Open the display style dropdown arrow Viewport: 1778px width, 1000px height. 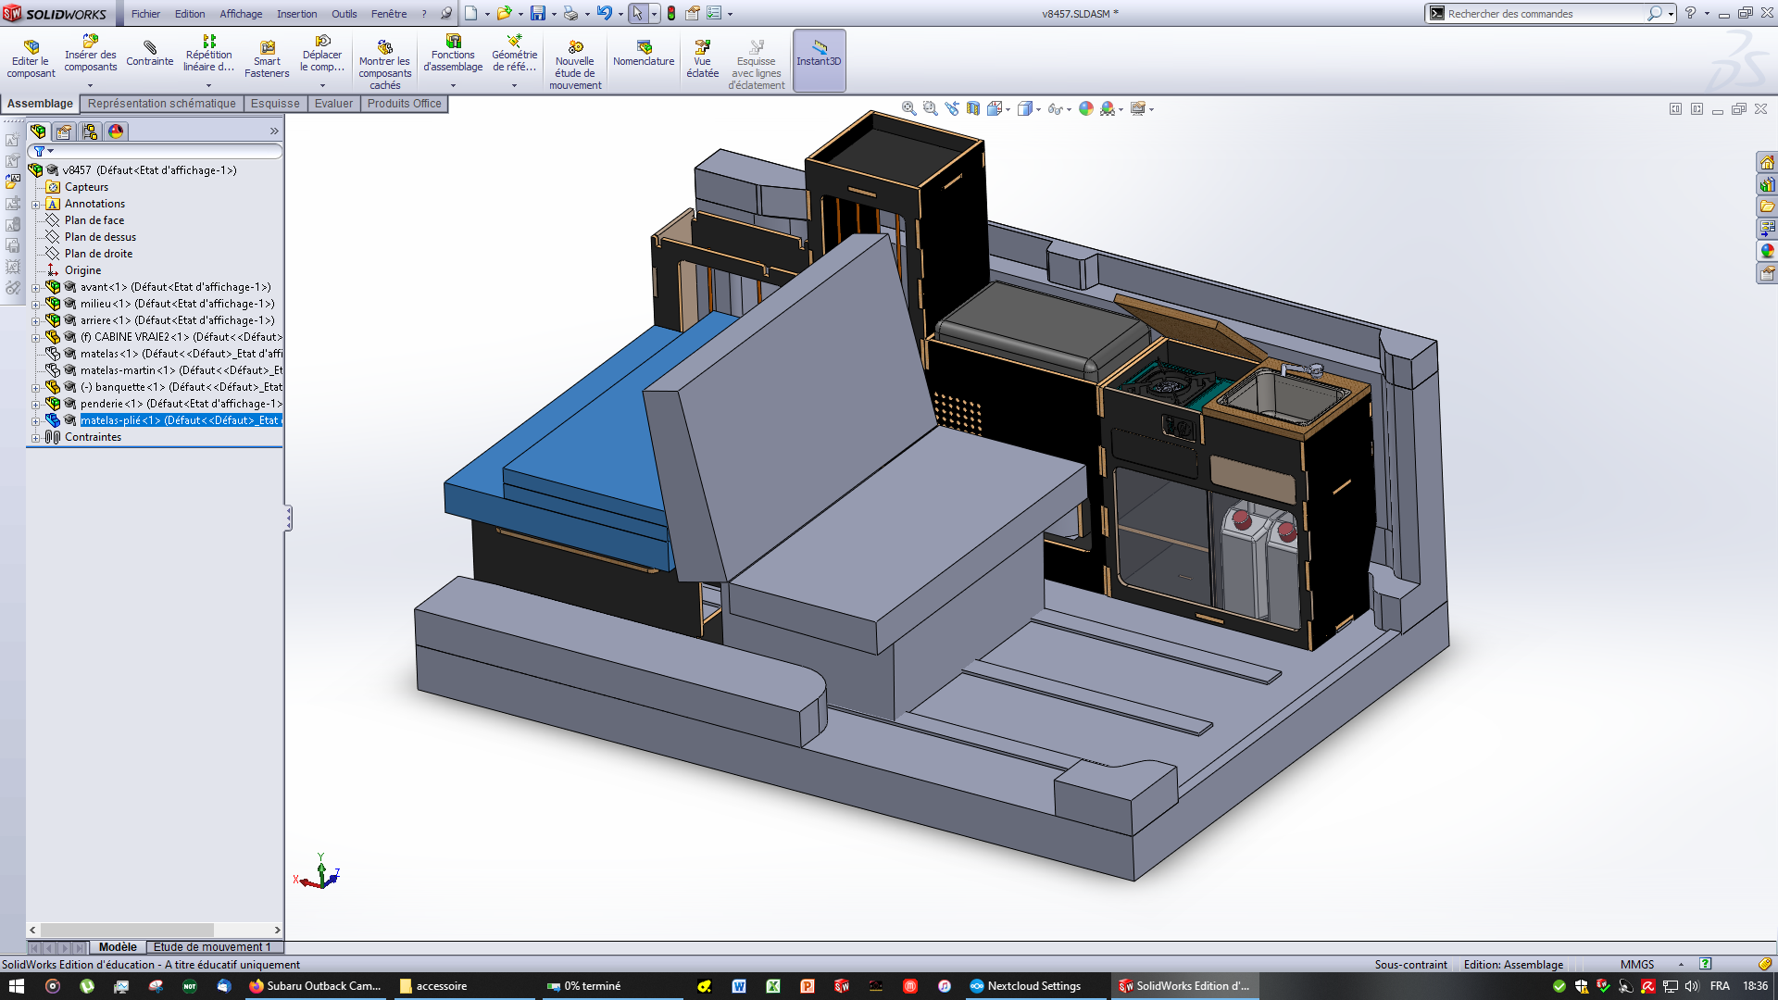(1038, 110)
